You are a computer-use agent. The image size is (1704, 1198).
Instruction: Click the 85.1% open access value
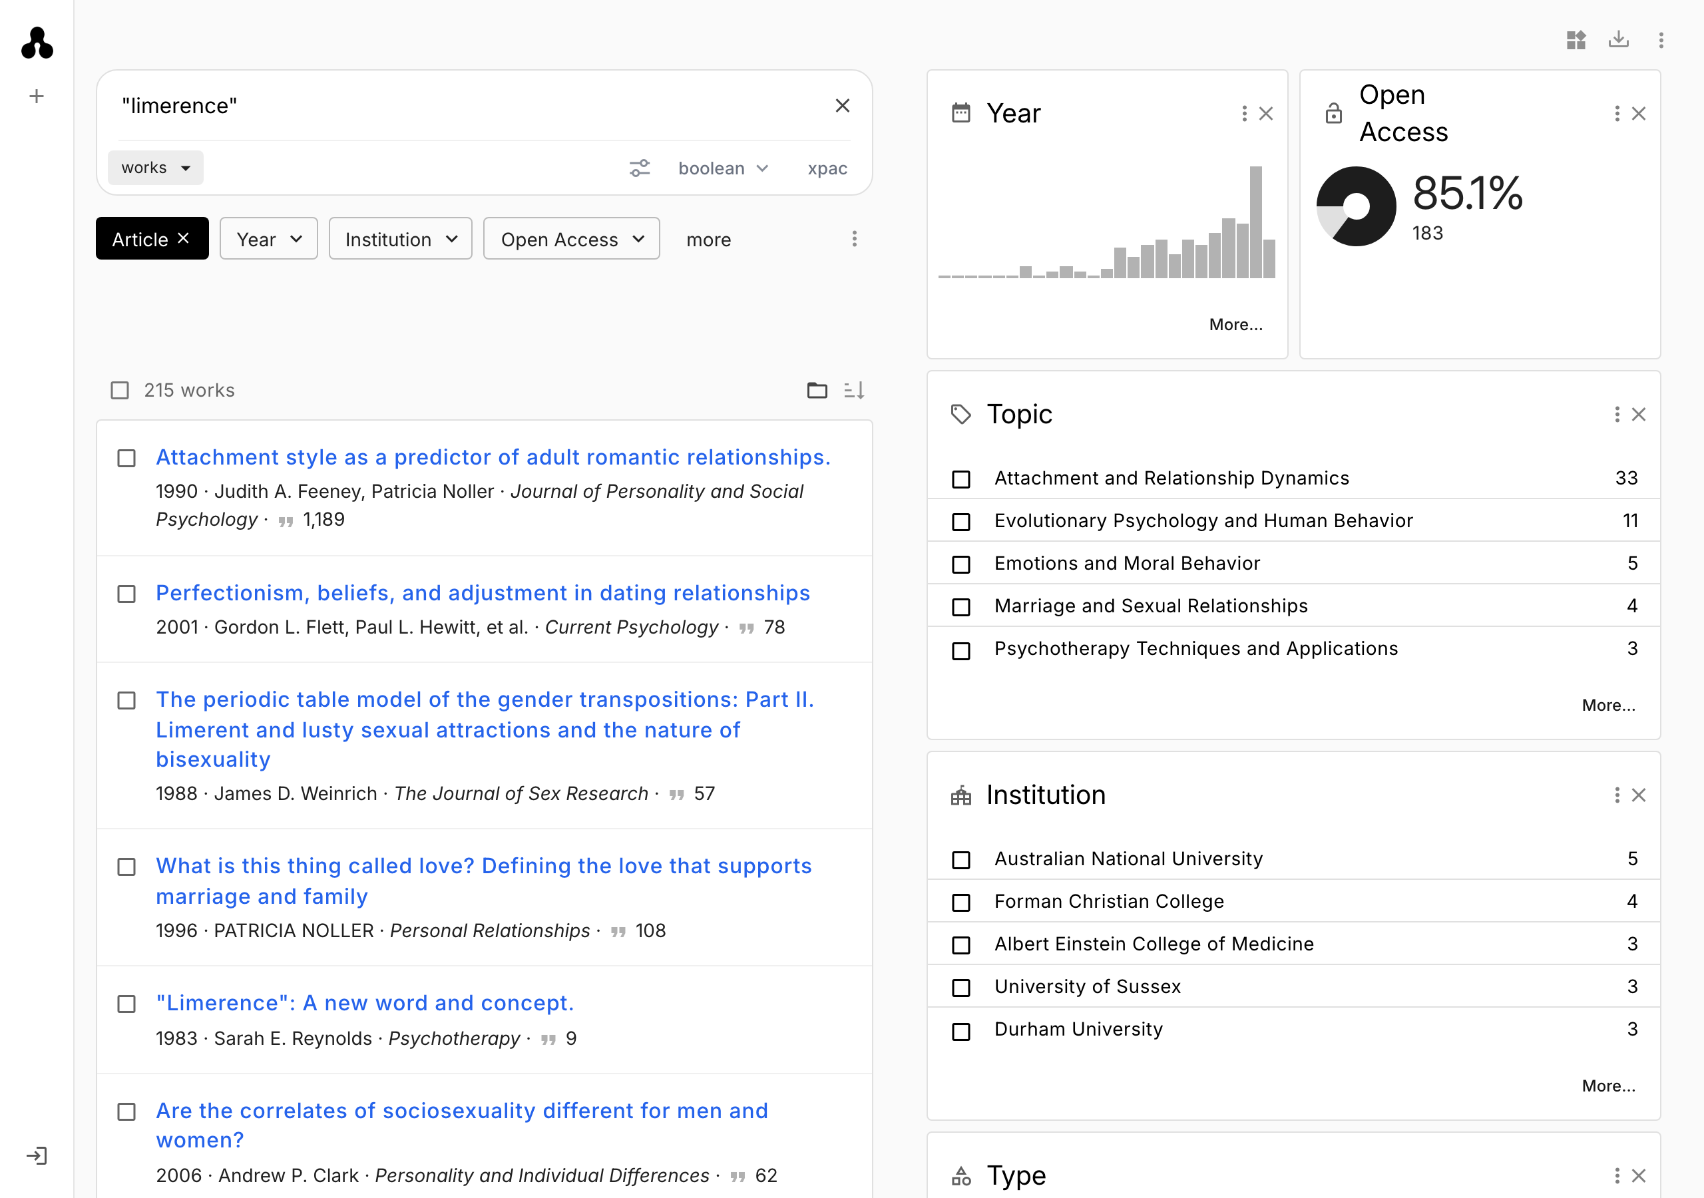[x=1467, y=193]
